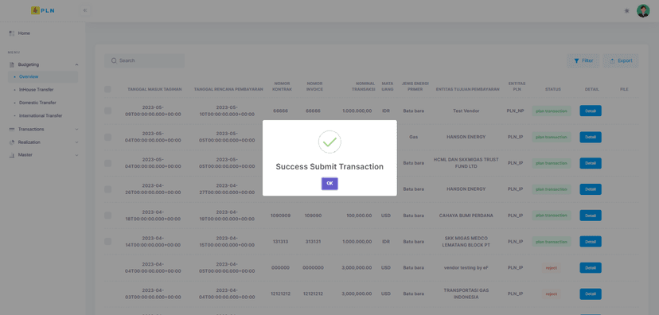This screenshot has height=315, width=659.
Task: Open Detail for vendor testing by eF
Action: [591, 268]
